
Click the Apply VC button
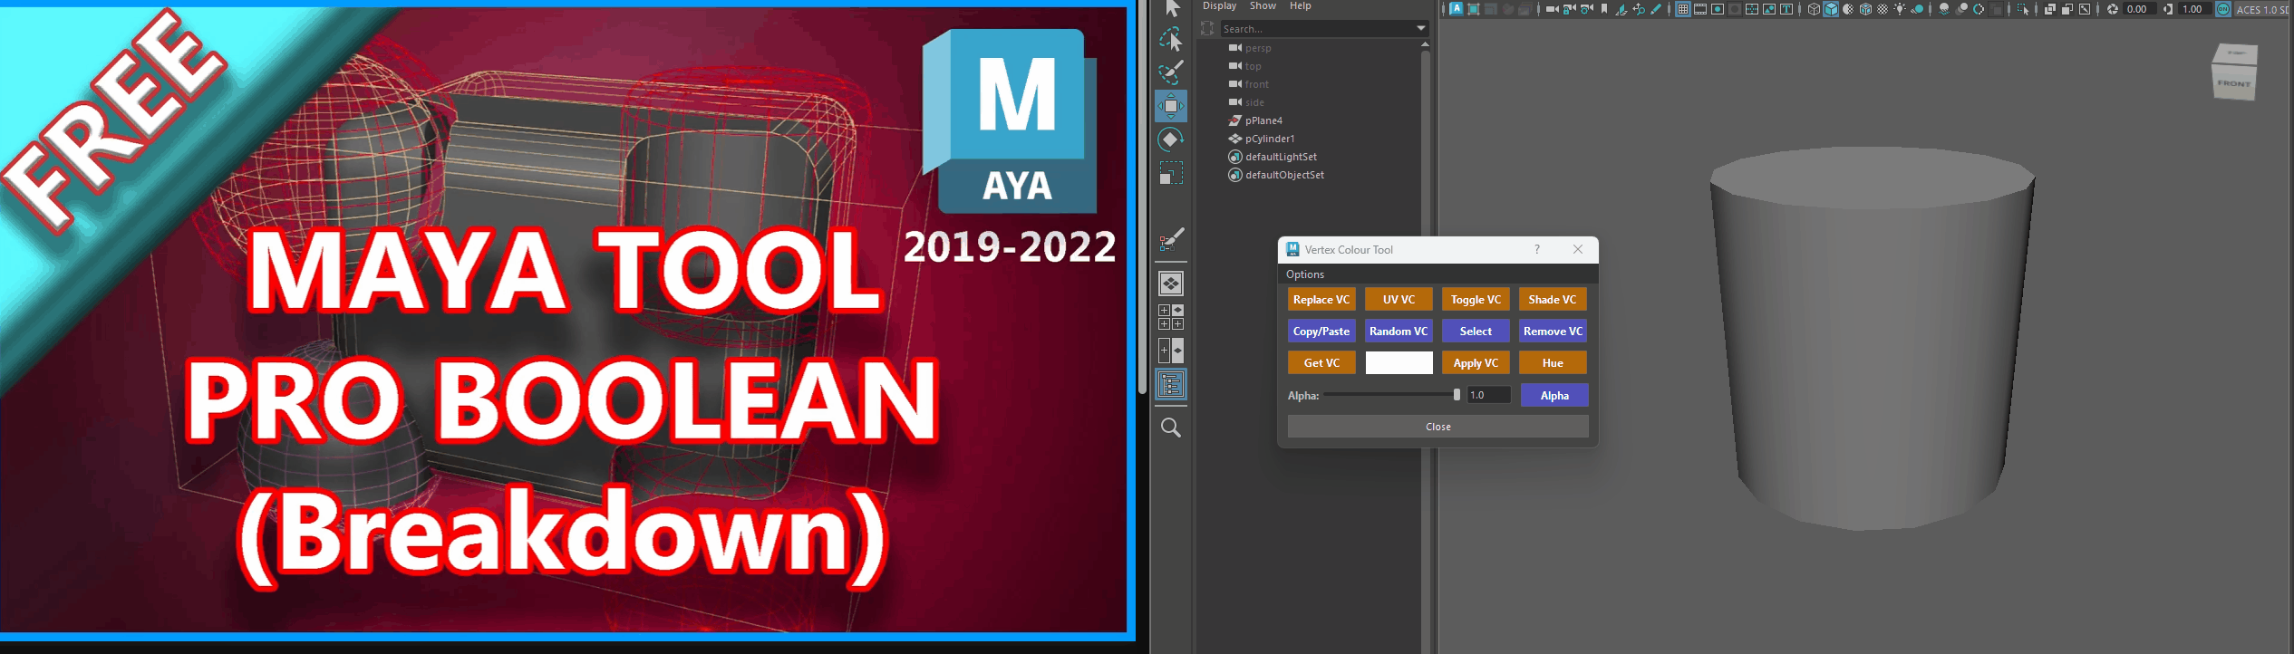1476,363
